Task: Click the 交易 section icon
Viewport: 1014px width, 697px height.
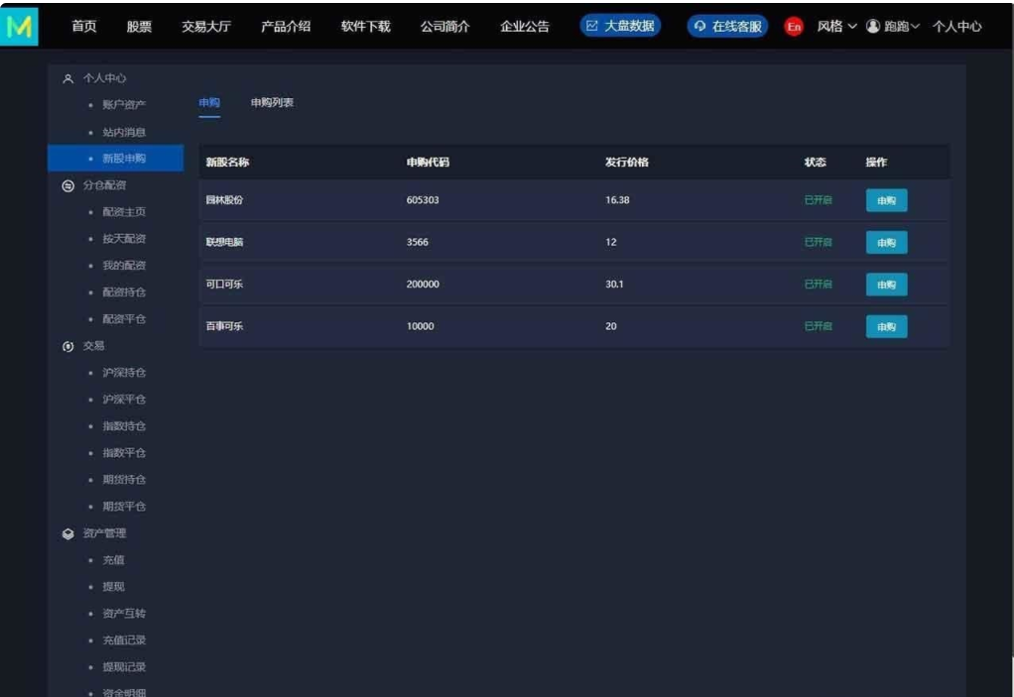Action: tap(67, 346)
